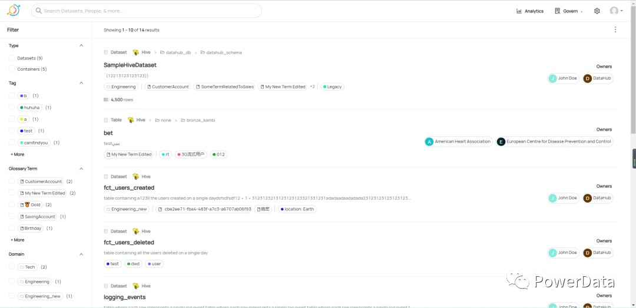Show more glossary terms with +More
Screen dimensions: 636x308
click(18, 240)
